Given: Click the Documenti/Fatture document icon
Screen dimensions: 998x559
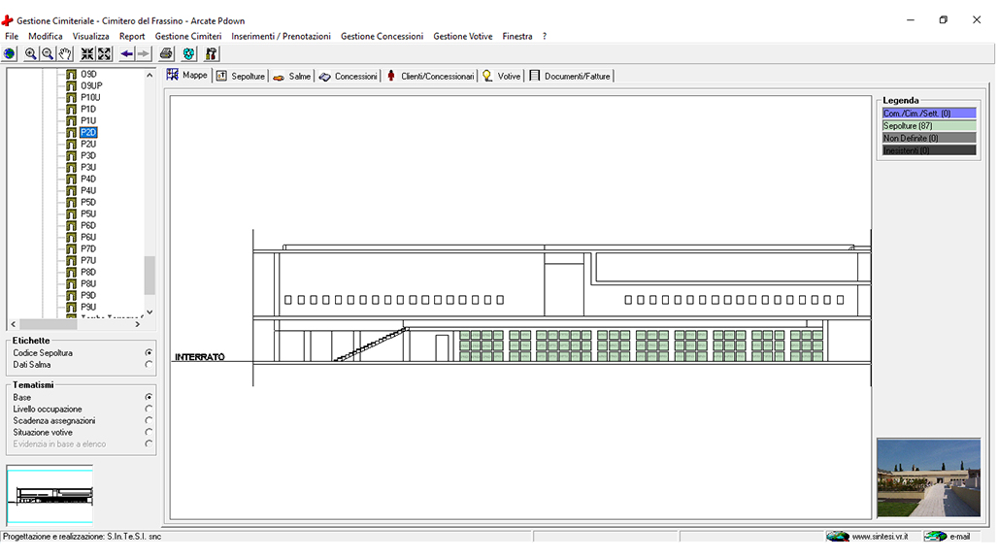Looking at the screenshot, I should pyautogui.click(x=535, y=76).
